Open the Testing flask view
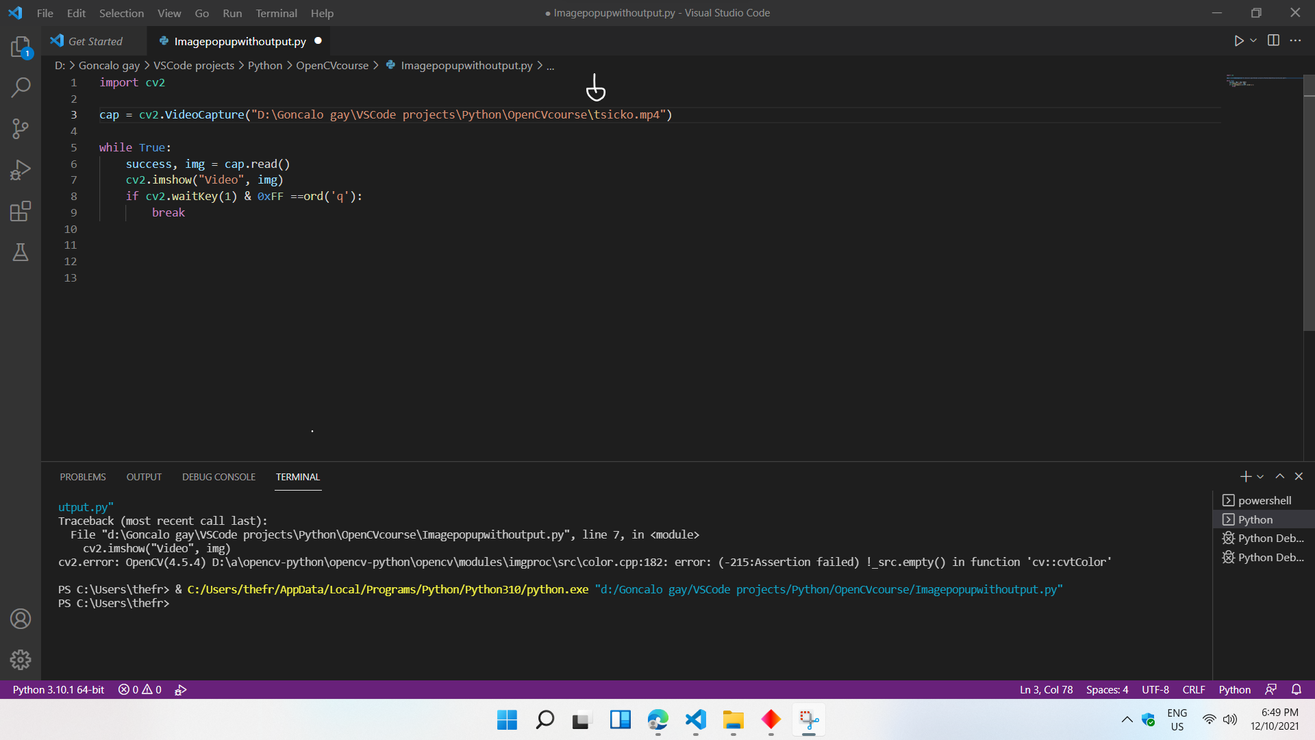 click(21, 252)
